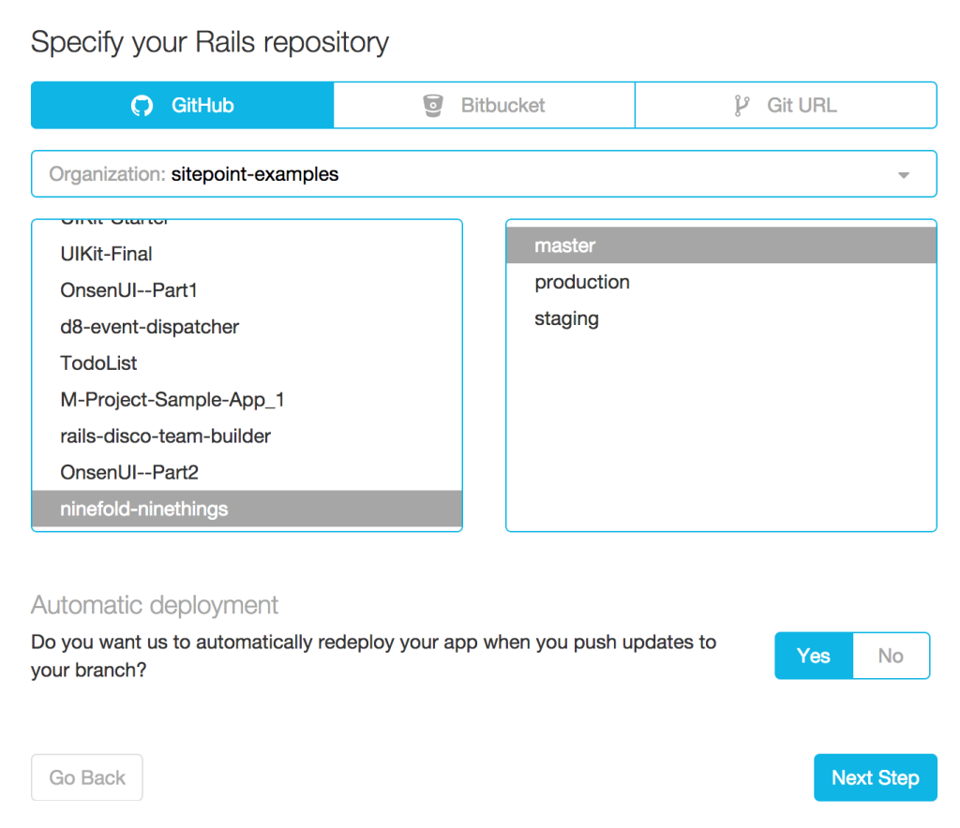This screenshot has width=960, height=828.
Task: Click the GitHub octocat icon
Action: [142, 106]
